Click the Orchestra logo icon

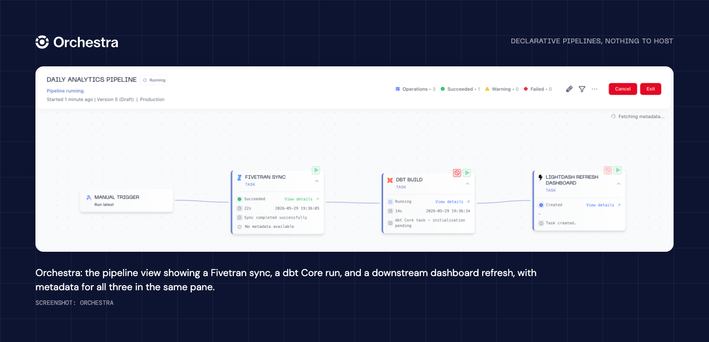coord(42,42)
